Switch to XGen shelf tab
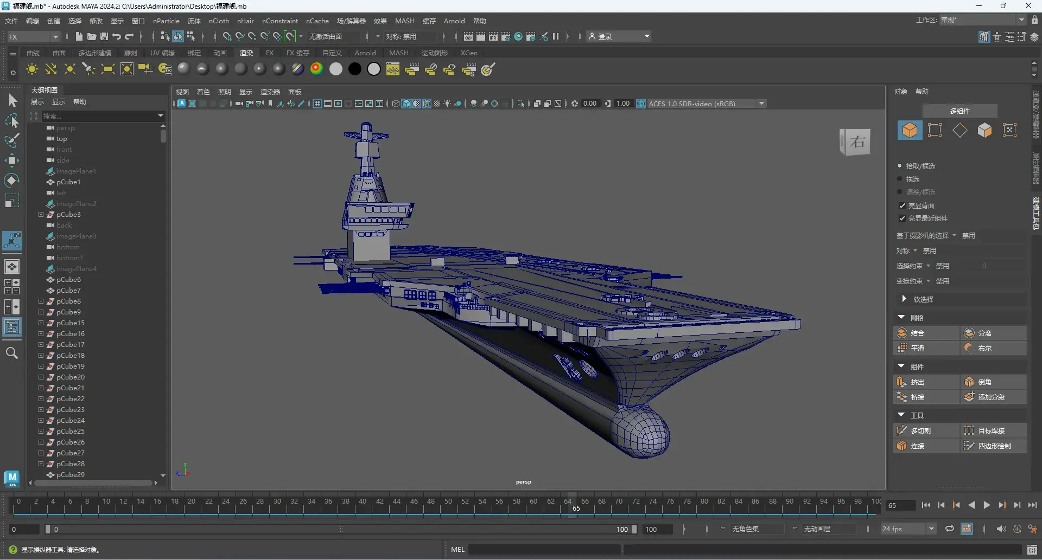1042x560 pixels. tap(469, 53)
